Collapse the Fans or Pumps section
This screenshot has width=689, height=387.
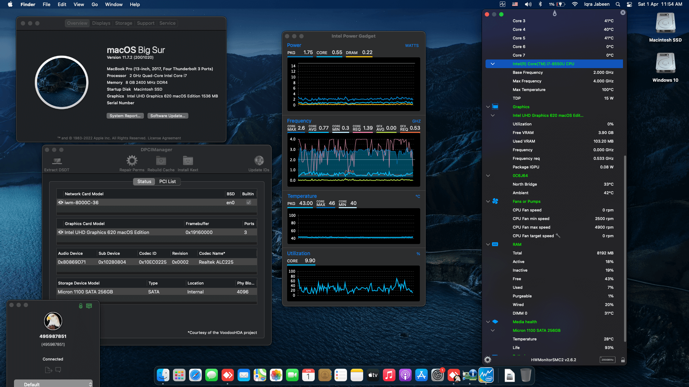coord(488,201)
